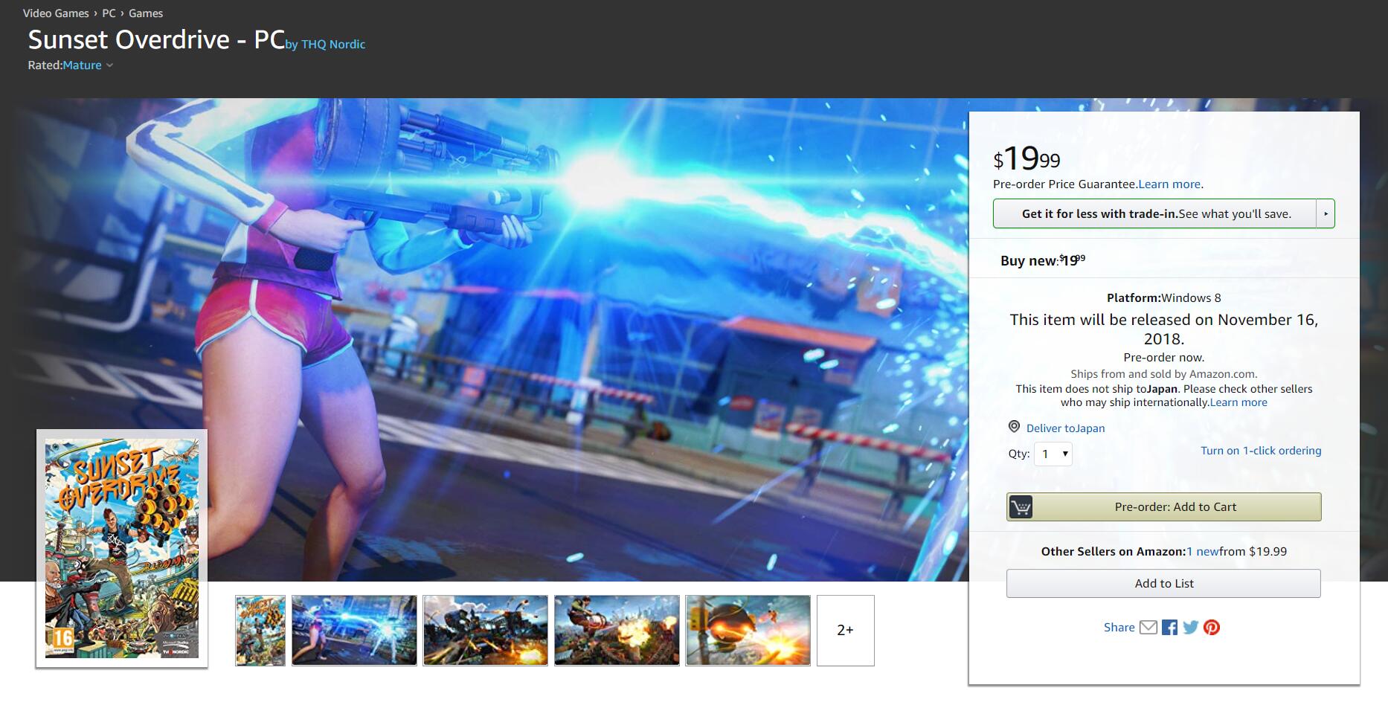
Task: Share product on Pinterest
Action: pyautogui.click(x=1212, y=627)
